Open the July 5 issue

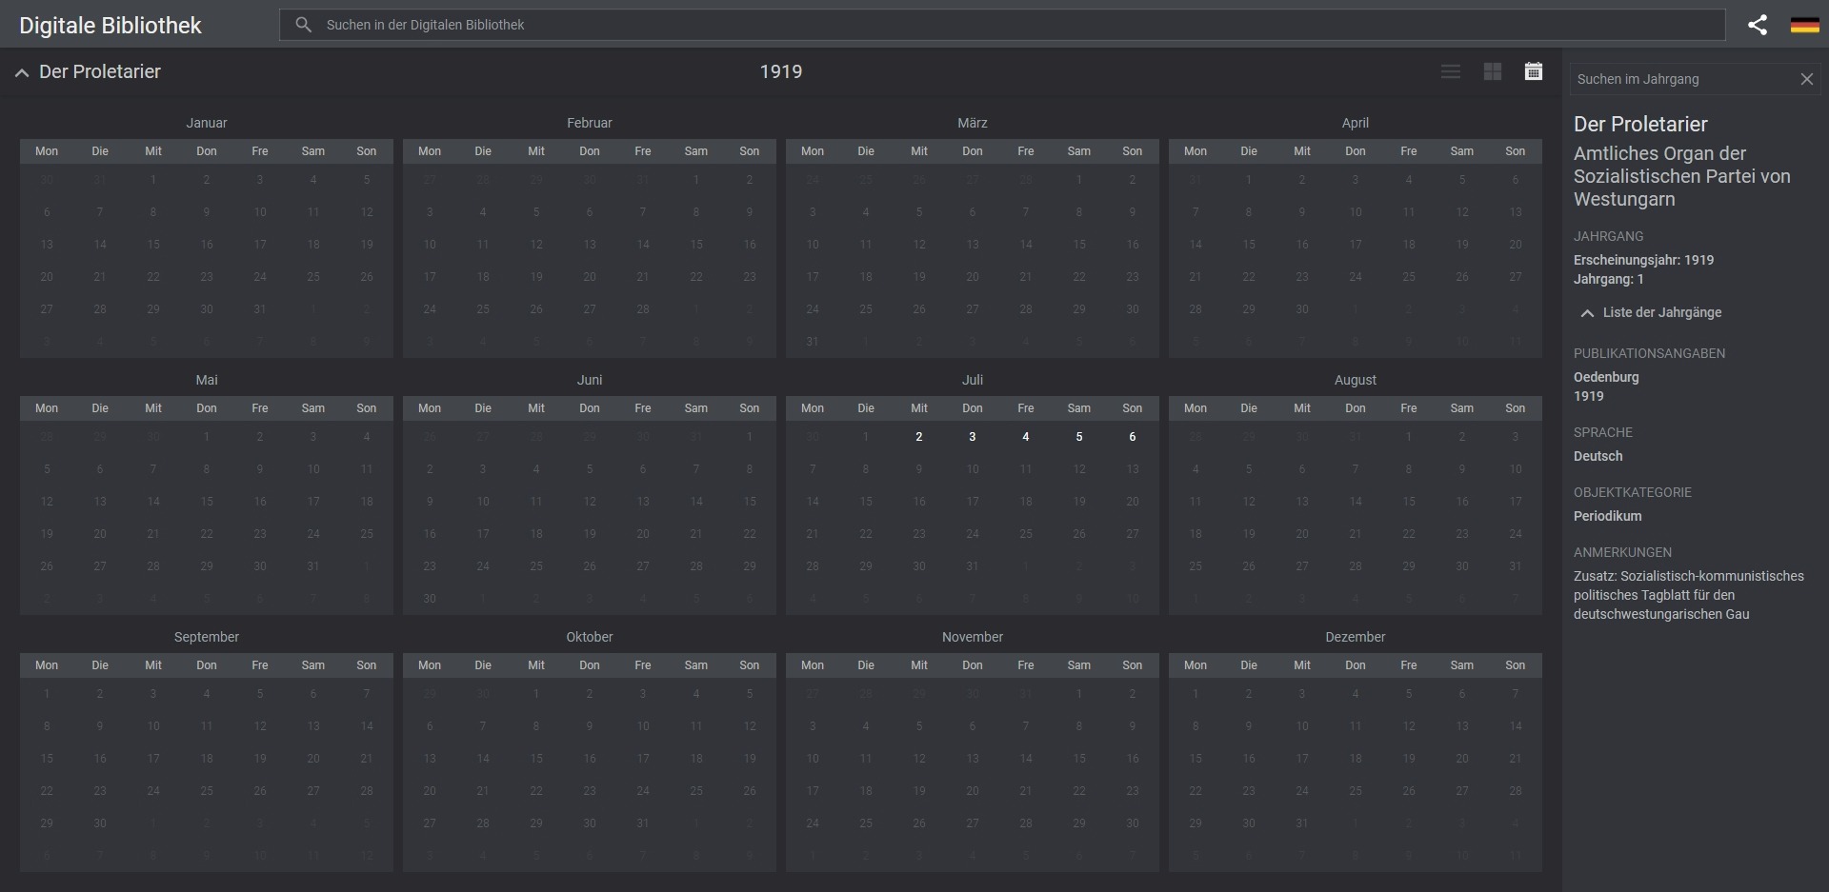pos(1079,437)
